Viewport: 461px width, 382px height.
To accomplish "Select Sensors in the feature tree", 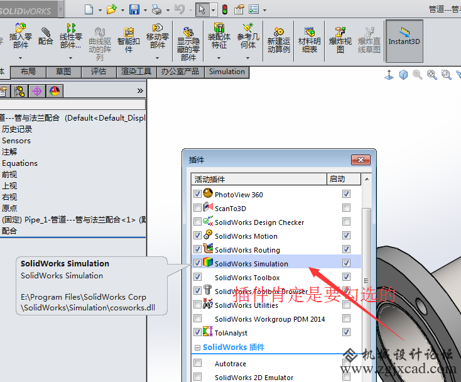I will coord(16,141).
